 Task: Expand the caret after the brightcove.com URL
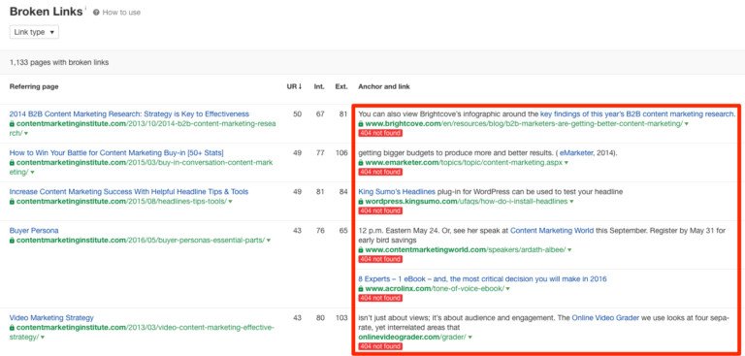[x=687, y=124]
